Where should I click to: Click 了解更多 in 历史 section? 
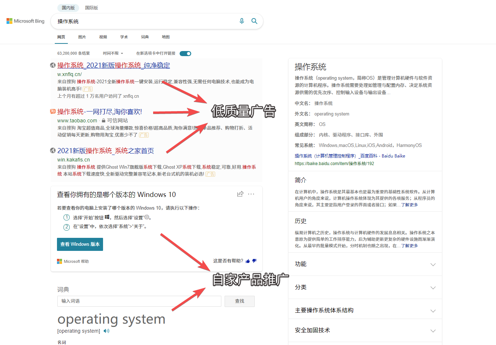click(x=409, y=246)
